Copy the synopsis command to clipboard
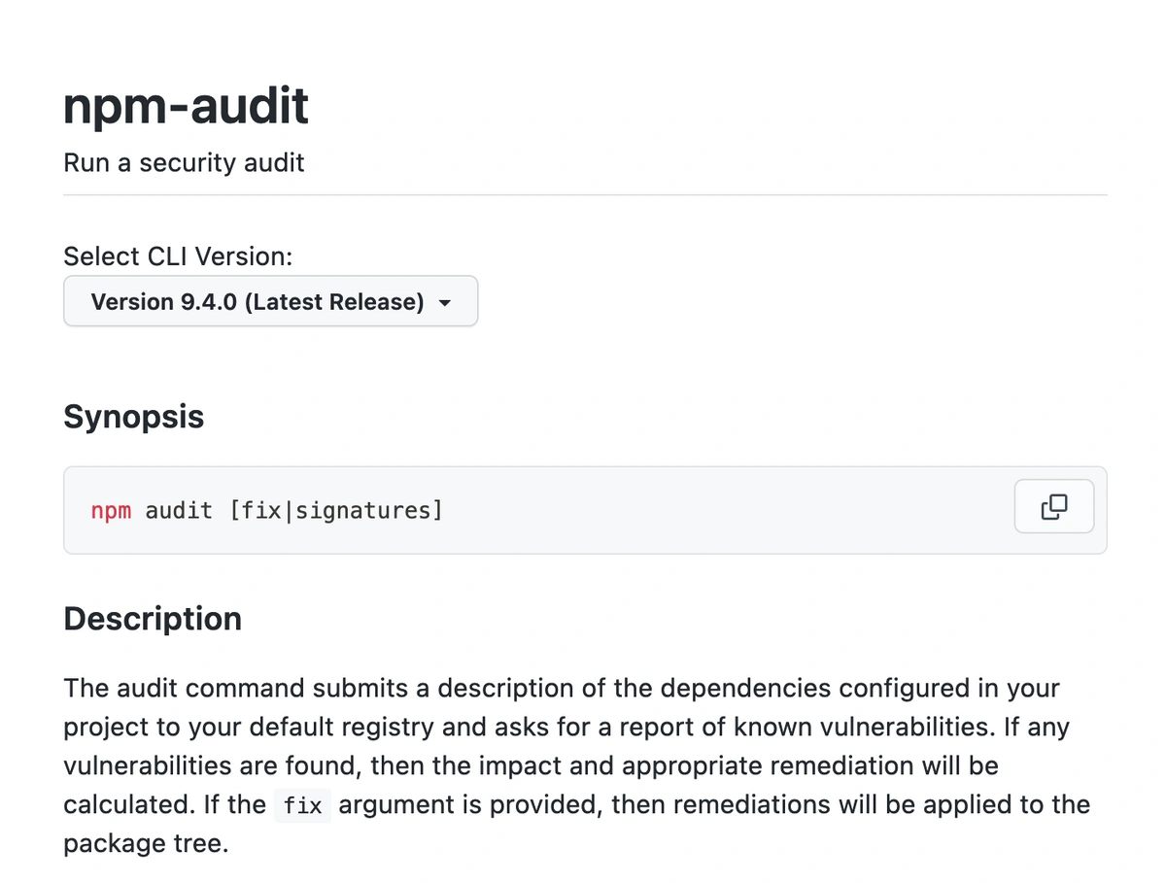Image resolution: width=1166 pixels, height=883 pixels. pyautogui.click(x=1053, y=506)
